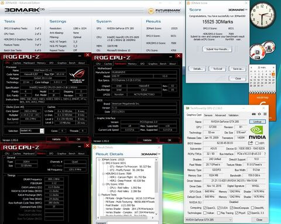Open the Validation tab in GPU-Z
Image resolution: width=281 pixels, height=224 pixels.
point(234,115)
